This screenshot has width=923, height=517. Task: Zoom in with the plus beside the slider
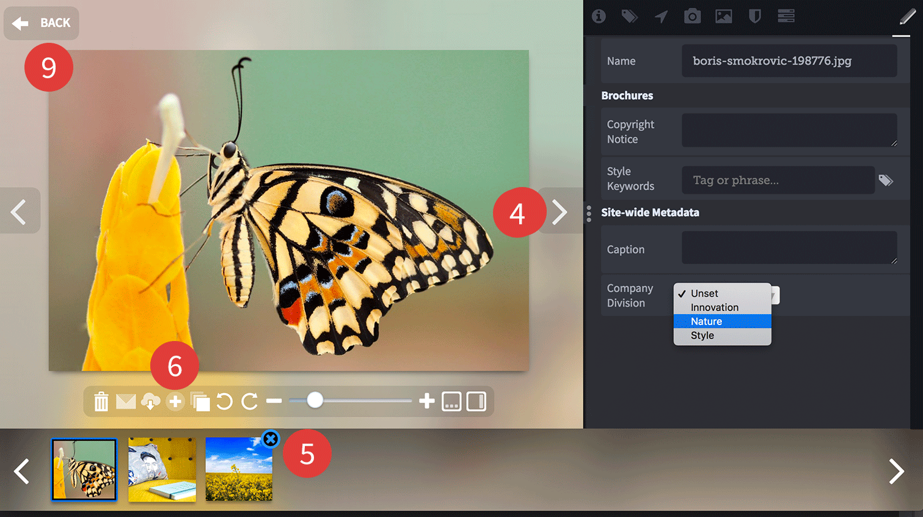[x=427, y=401]
